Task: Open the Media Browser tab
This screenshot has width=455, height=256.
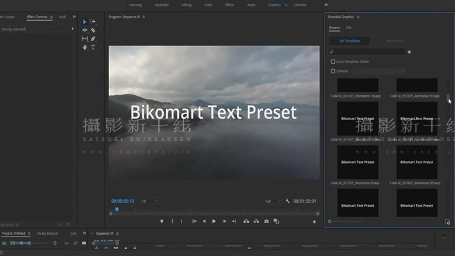Action: (x=47, y=234)
